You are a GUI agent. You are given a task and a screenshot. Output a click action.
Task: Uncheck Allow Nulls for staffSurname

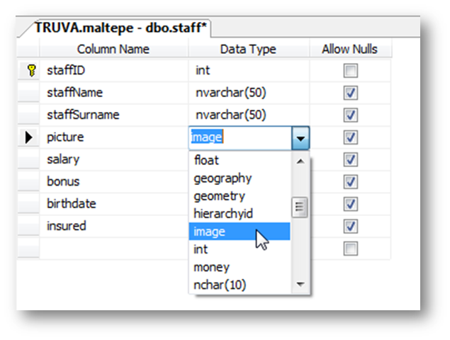pyautogui.click(x=350, y=115)
